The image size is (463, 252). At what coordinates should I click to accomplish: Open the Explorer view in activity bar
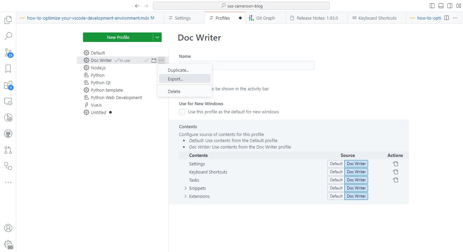[8, 20]
